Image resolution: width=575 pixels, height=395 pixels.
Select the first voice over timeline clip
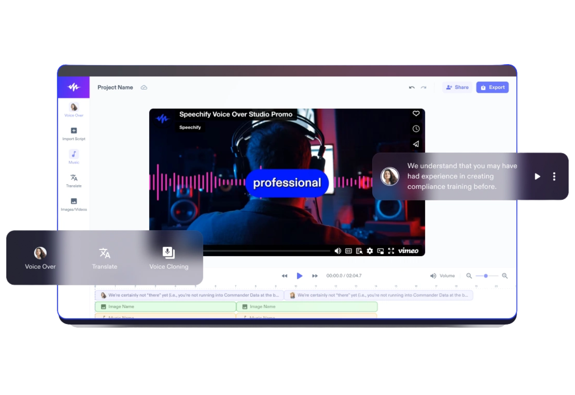(x=189, y=295)
